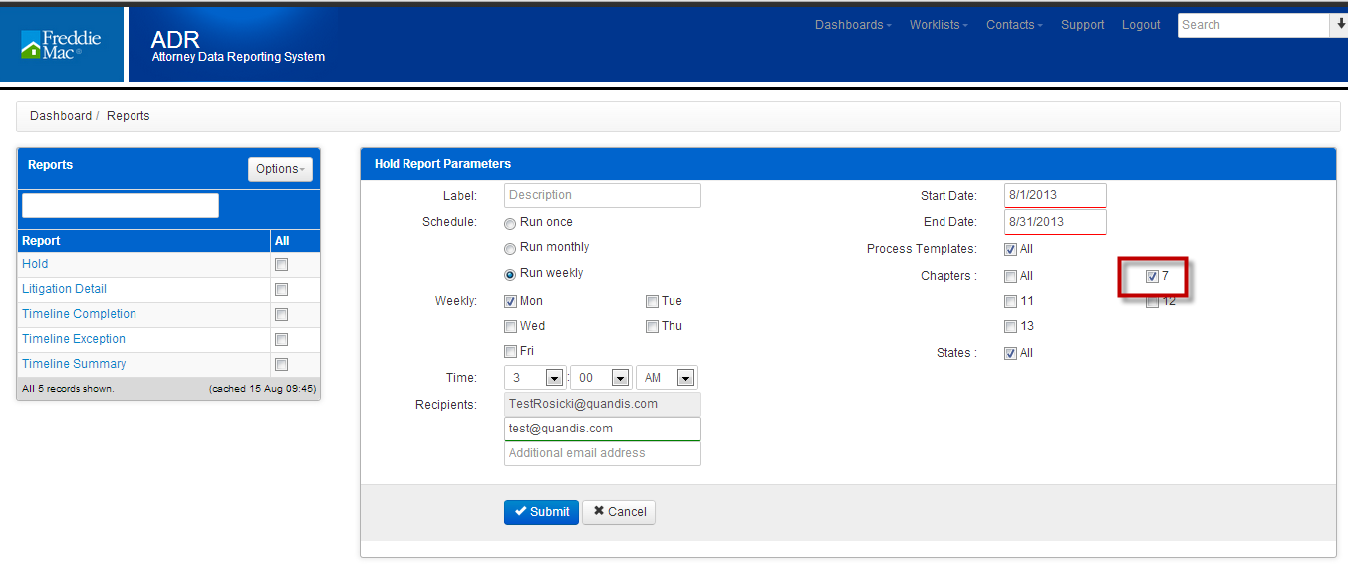Click the Submit button
This screenshot has width=1348, height=574.
tap(541, 512)
